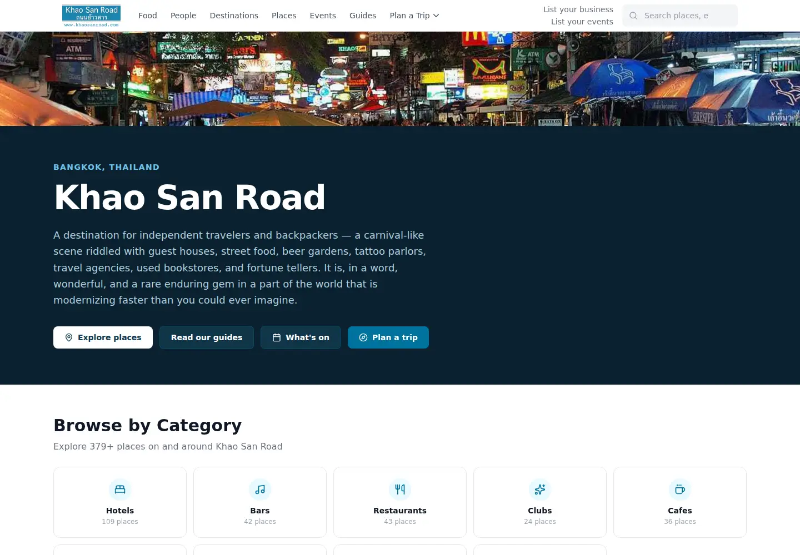Click the Bars music note icon
Viewport: 800px width, 555px height.
point(260,490)
